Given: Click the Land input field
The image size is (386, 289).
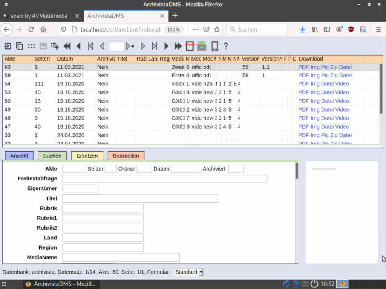Looking at the screenshot, I should [103, 238].
